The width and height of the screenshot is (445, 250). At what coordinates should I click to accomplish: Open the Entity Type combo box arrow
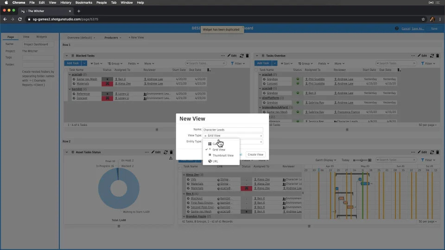click(x=261, y=142)
